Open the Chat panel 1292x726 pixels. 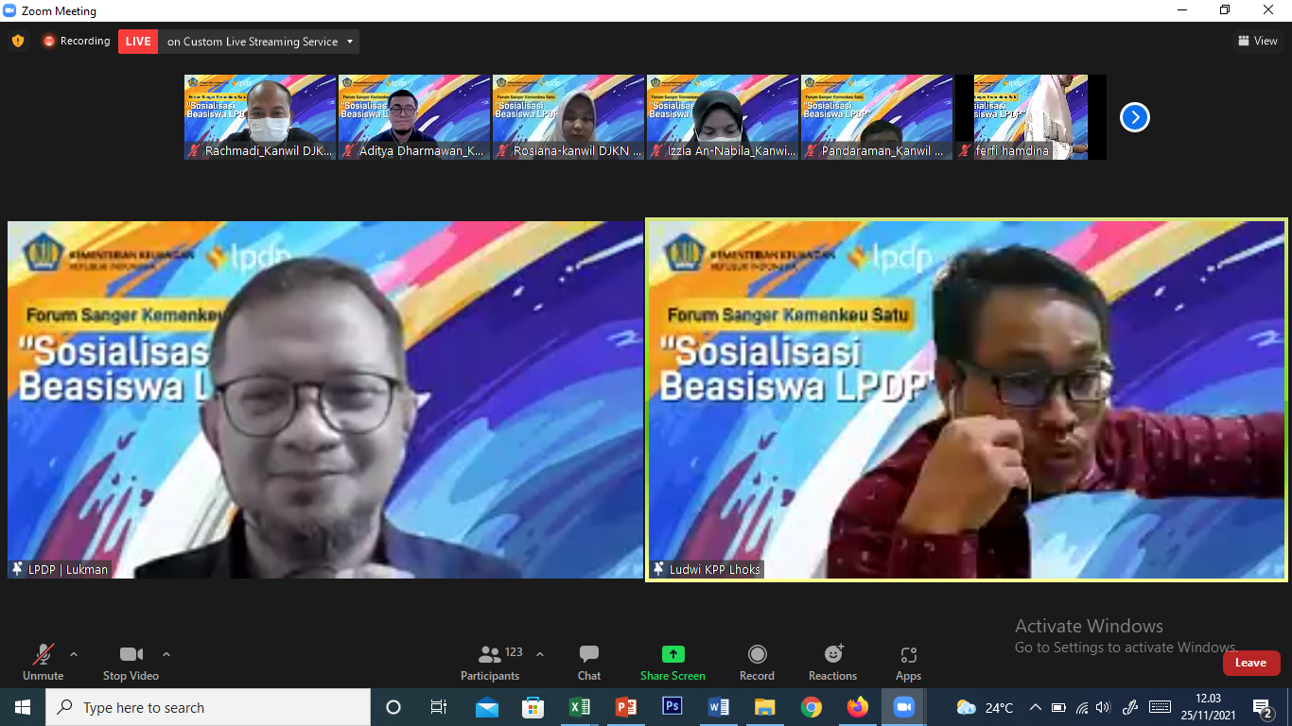[x=588, y=662]
